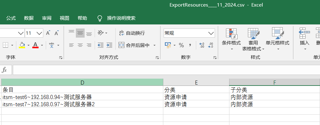Open the 公式 ribbon tab
Screen dimensions: 320x125
11,18
